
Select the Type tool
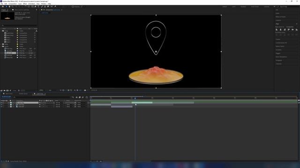(x=38, y=7)
